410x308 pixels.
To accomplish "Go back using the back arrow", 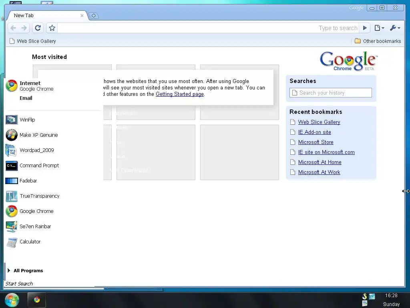I will [x=13, y=28].
